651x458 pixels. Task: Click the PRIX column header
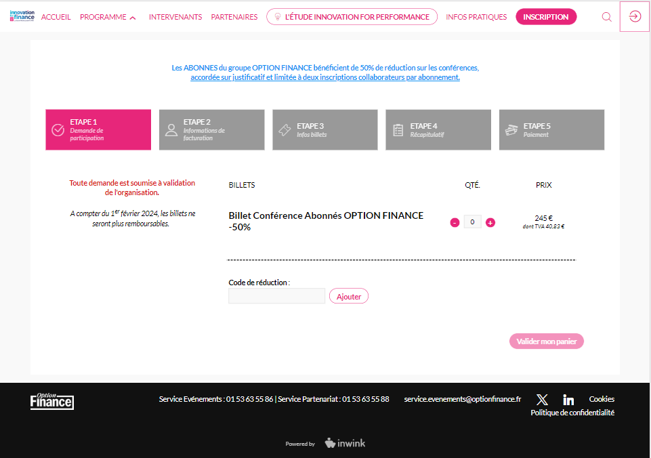point(543,185)
